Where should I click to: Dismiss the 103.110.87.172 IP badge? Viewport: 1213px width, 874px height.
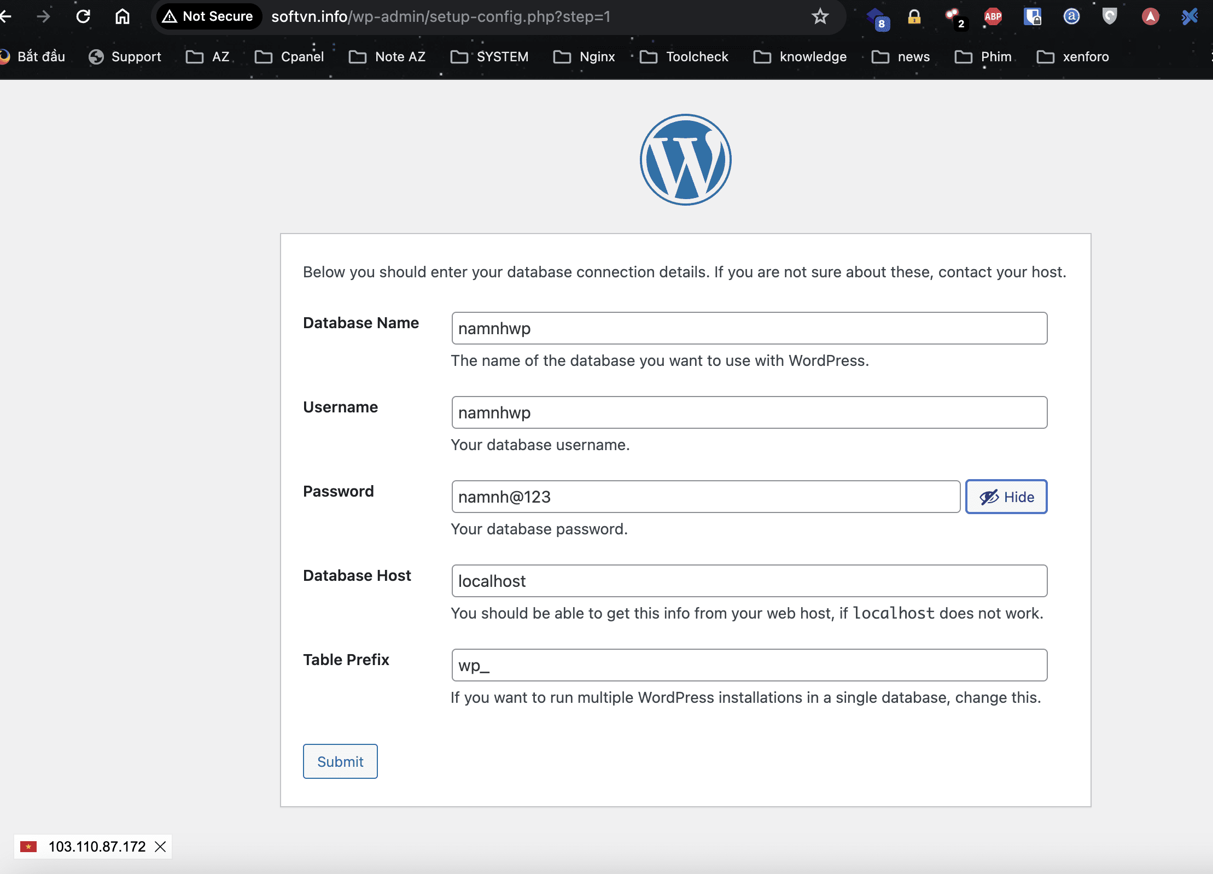[x=160, y=847]
